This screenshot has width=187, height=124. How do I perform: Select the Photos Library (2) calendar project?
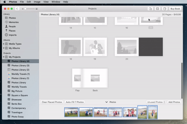point(20,70)
